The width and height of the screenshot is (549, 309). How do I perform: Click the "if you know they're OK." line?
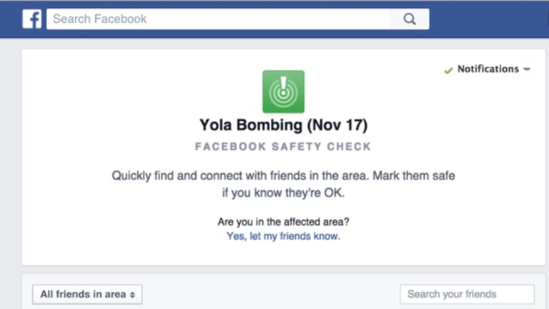(283, 192)
